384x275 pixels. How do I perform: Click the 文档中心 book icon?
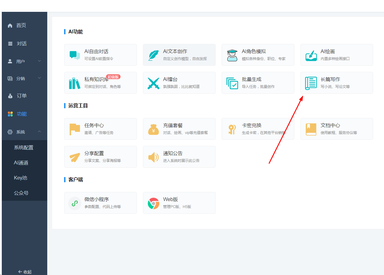coord(311,129)
